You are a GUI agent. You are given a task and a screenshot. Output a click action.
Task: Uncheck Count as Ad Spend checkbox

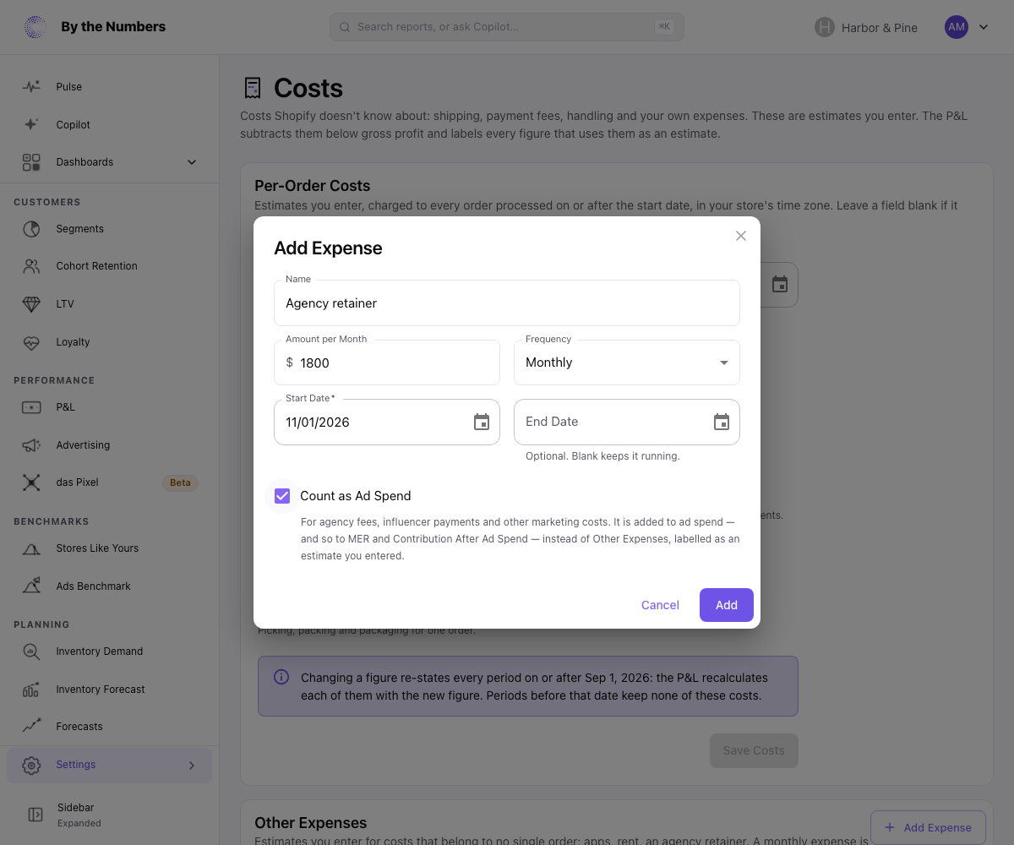pos(282,496)
